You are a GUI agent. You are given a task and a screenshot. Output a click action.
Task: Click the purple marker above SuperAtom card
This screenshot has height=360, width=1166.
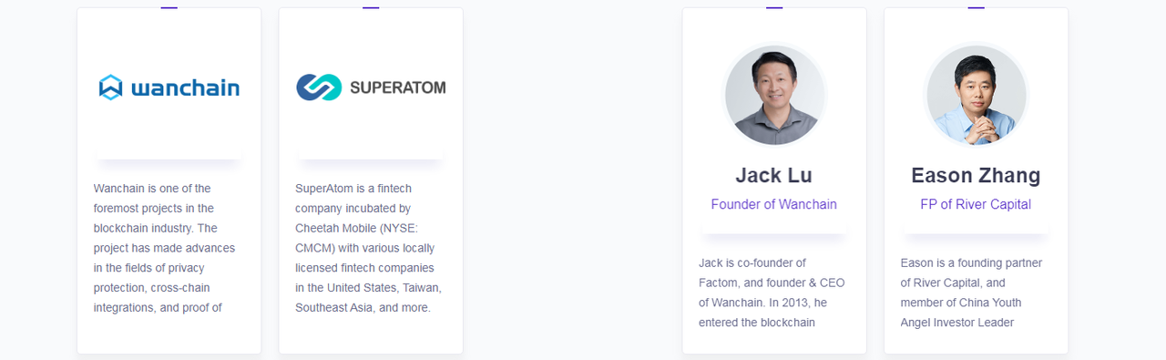(371, 7)
